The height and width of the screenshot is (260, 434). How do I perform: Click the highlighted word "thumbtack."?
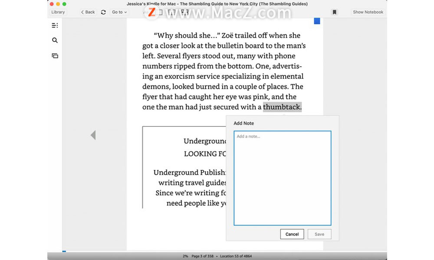(282, 107)
